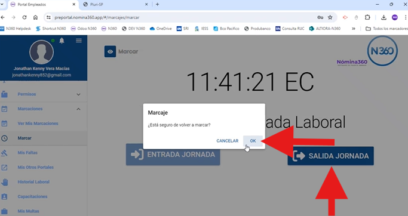Viewport: 408px width, 216px height.
Task: Open Permisos in the sidebar
Action: tap(27, 94)
